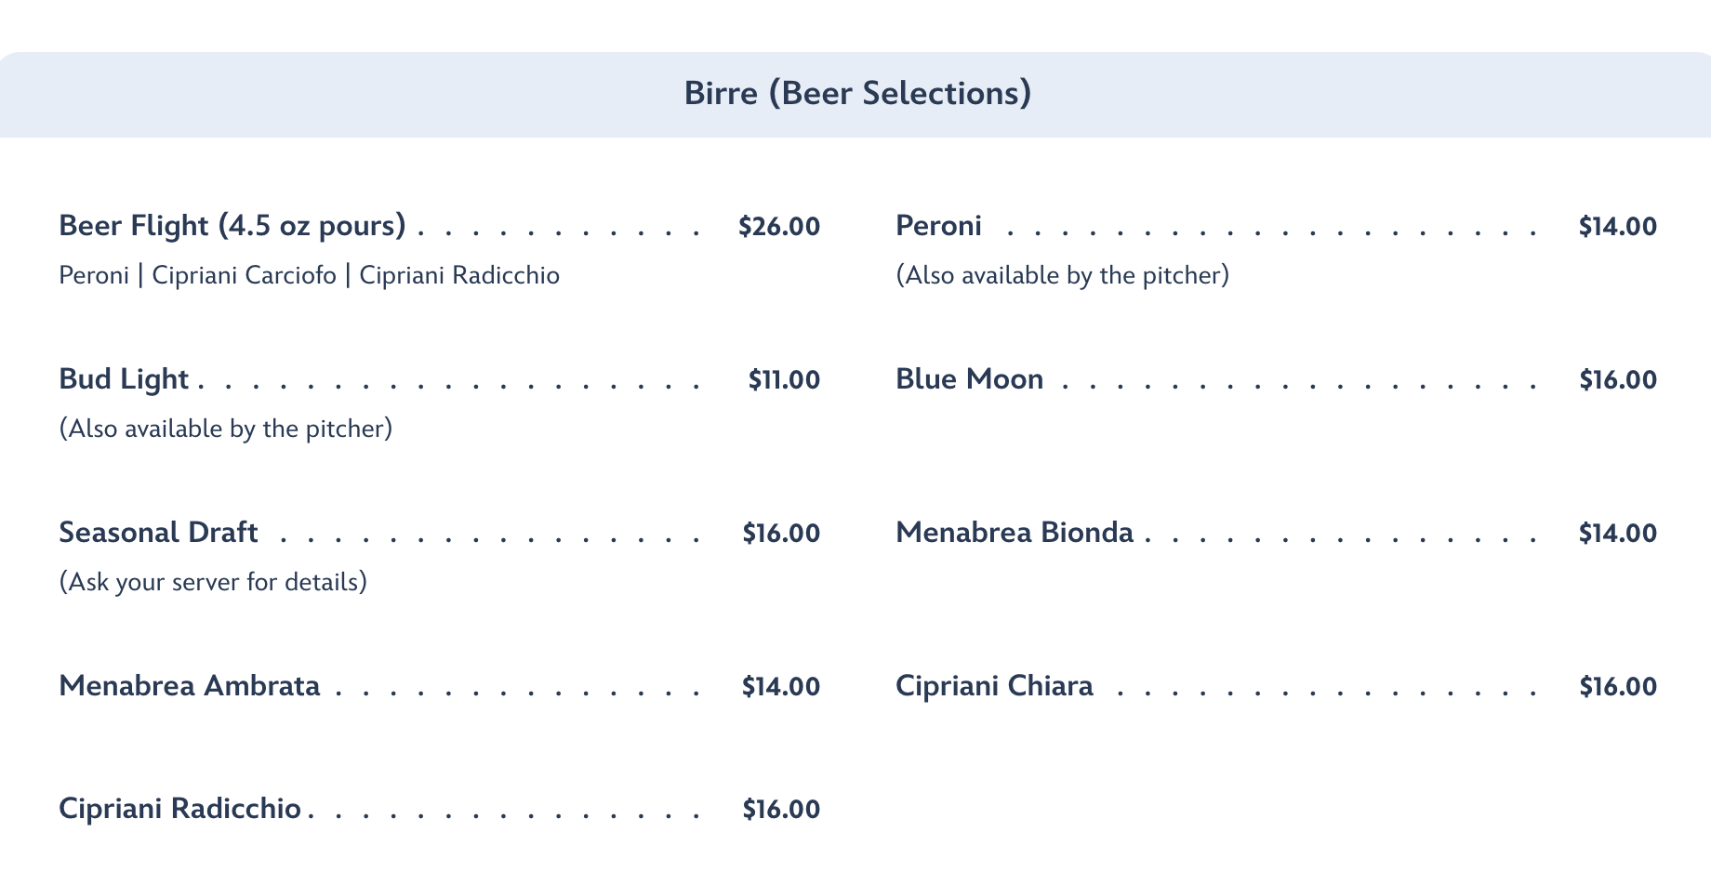The image size is (1711, 885).
Task: Click the Cipriani Radicchio $16.00 price
Action: click(x=781, y=810)
